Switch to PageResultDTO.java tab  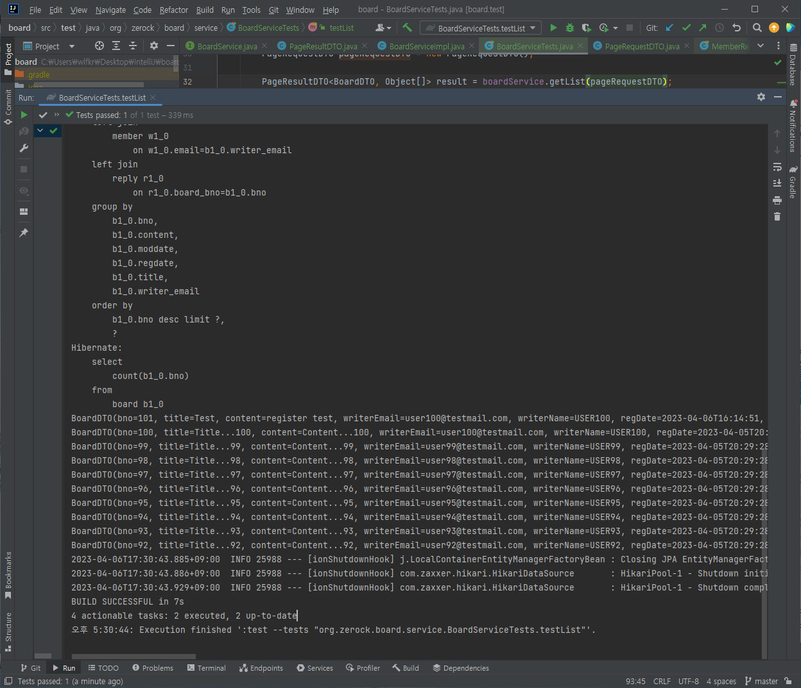point(323,46)
